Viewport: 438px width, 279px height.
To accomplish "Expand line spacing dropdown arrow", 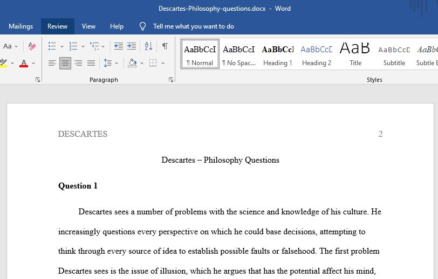I will (x=117, y=64).
